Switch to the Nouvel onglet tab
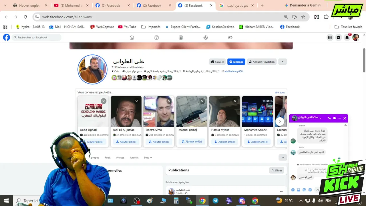 (30, 5)
